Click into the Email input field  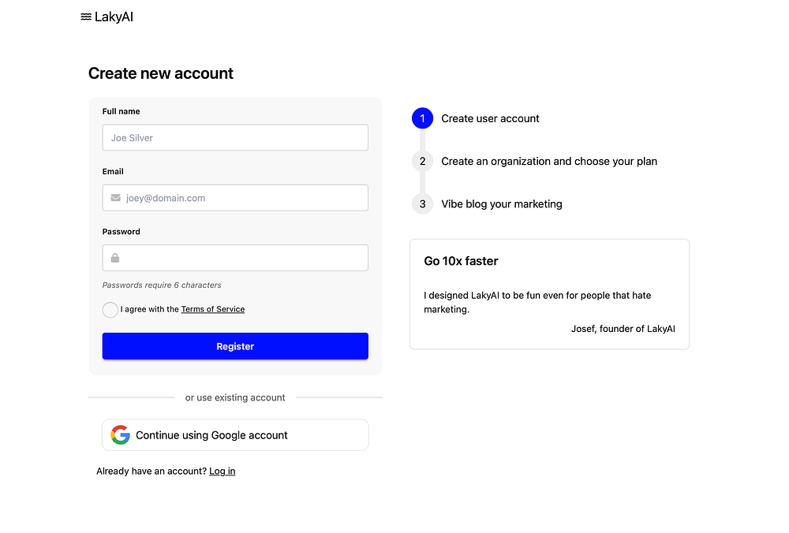(x=245, y=198)
